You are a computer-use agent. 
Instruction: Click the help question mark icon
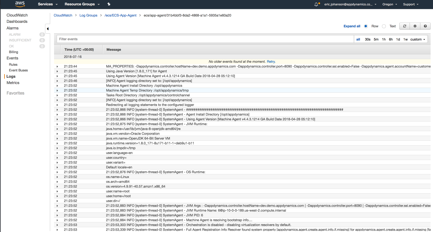pyautogui.click(x=425, y=26)
